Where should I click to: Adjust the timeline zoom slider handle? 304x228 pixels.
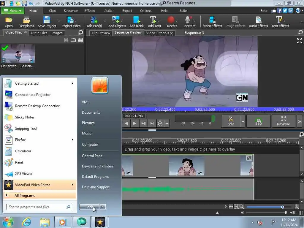click(283, 207)
